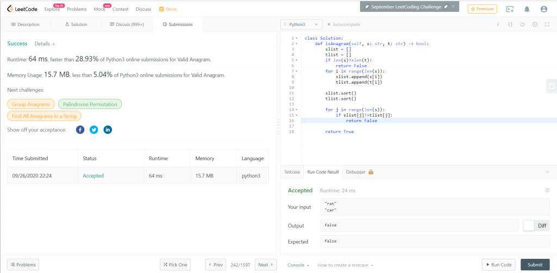Expand the Console panel
The image size is (557, 273).
298,265
